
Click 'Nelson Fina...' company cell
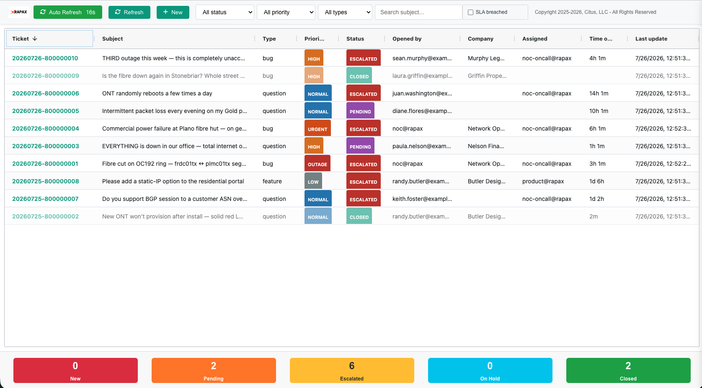(x=486, y=146)
